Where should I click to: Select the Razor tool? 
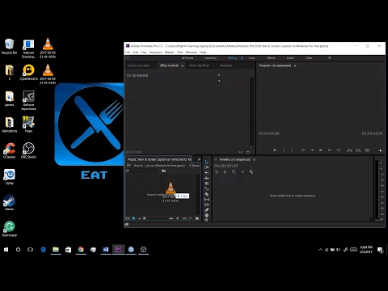207,194
